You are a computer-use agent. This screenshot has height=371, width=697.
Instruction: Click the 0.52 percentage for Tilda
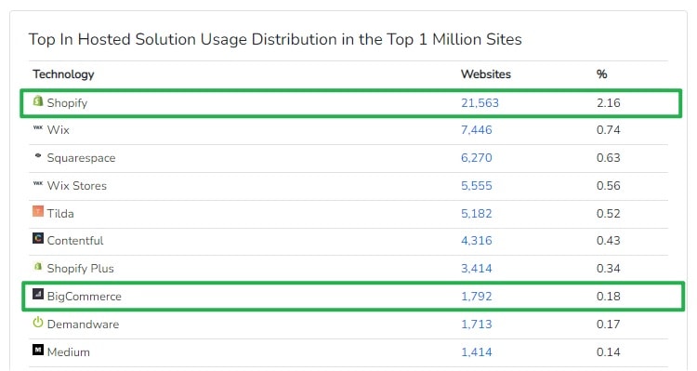tap(609, 214)
